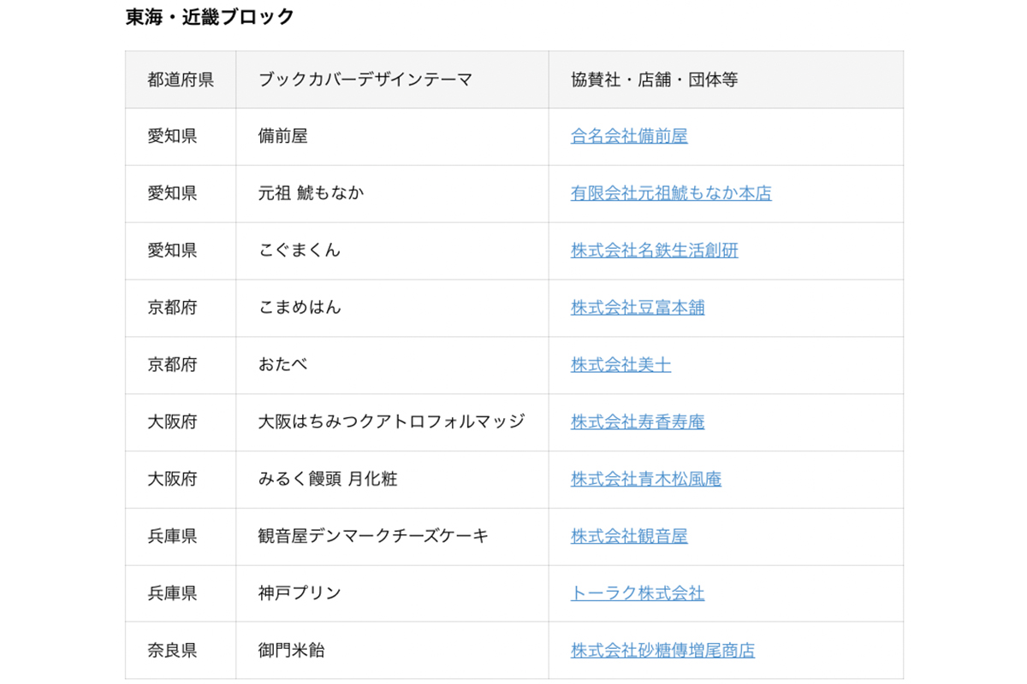The width and height of the screenshot is (1027, 684).
Task: Click the 協賛社・店舗・団体等 column header
Action: [726, 80]
